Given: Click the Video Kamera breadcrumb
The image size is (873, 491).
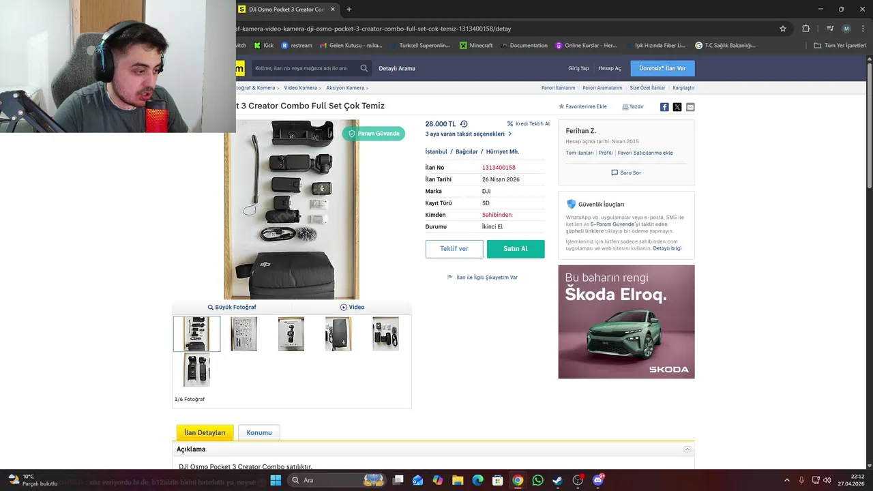Looking at the screenshot, I should coord(300,88).
